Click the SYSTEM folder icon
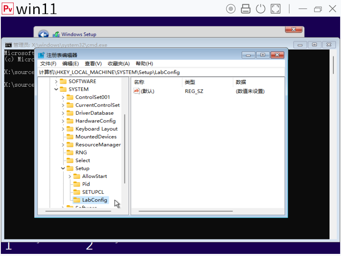The width and height of the screenshot is (341, 256). [63, 89]
